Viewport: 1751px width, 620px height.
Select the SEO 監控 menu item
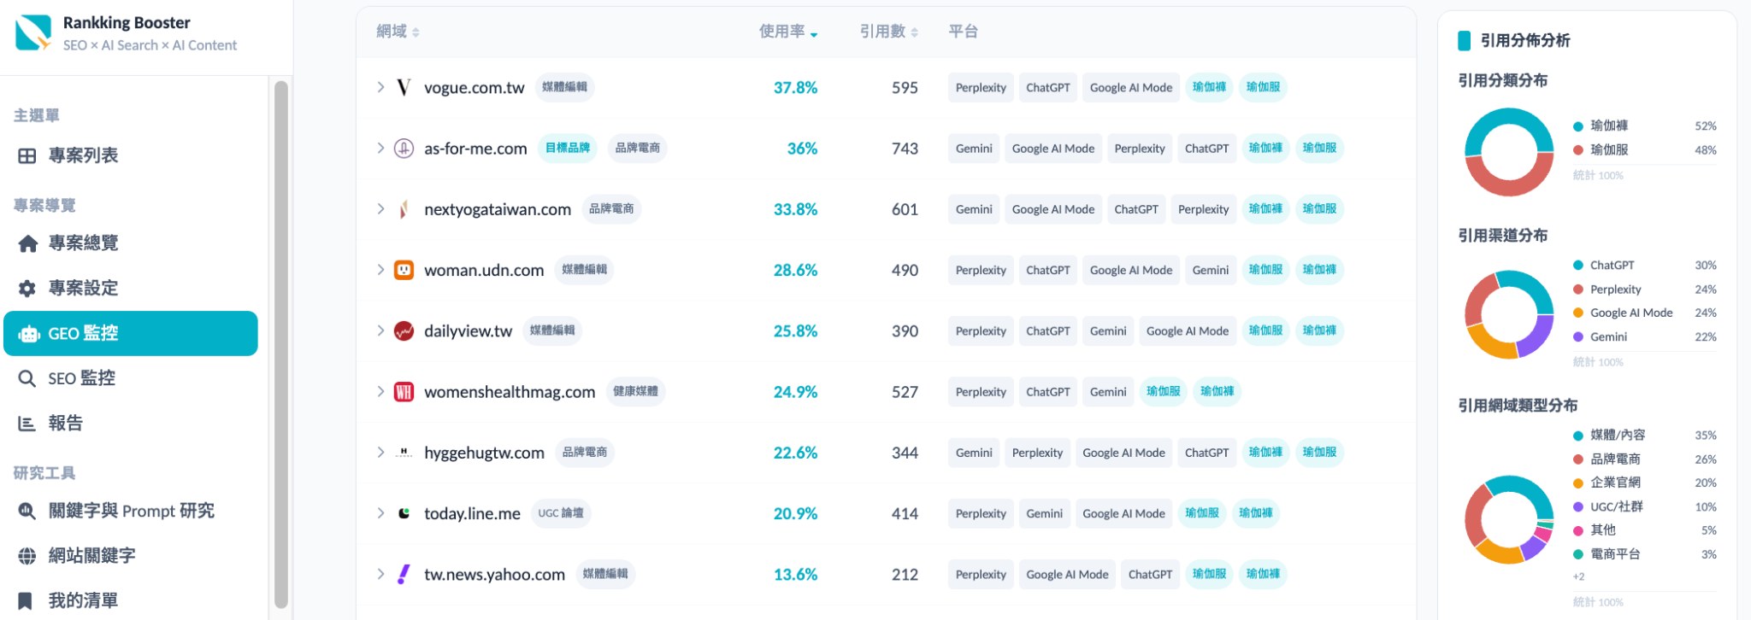[x=131, y=378]
